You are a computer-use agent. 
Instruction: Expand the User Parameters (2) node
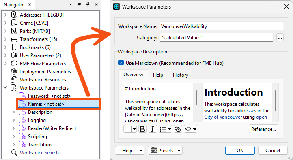(x=6, y=55)
